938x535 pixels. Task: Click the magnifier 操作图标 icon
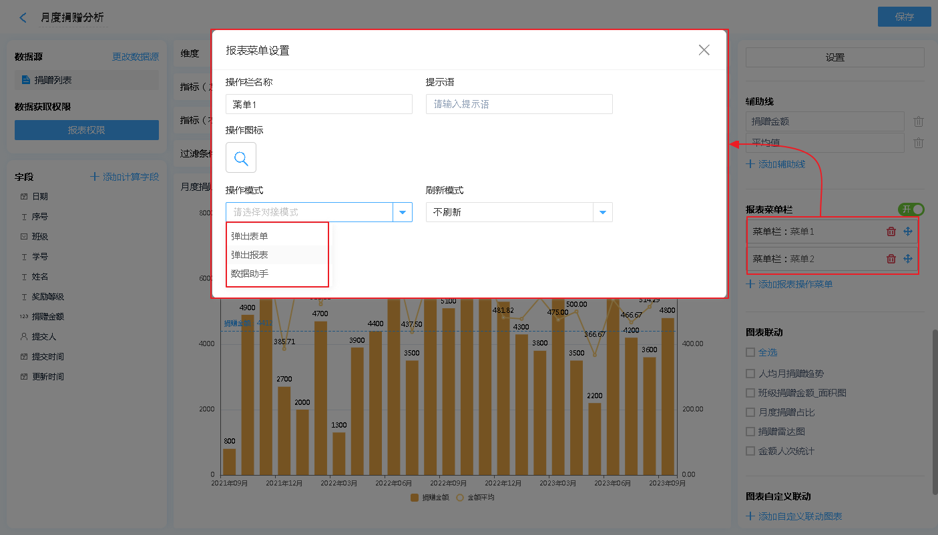pos(241,158)
